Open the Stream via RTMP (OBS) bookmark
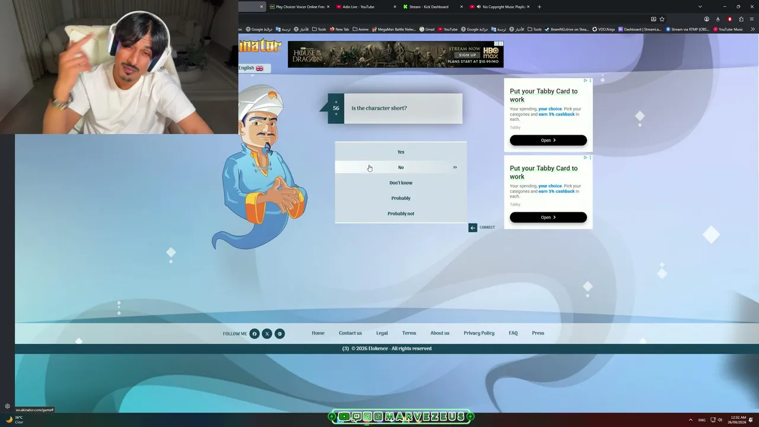Image resolution: width=759 pixels, height=427 pixels. click(688, 29)
